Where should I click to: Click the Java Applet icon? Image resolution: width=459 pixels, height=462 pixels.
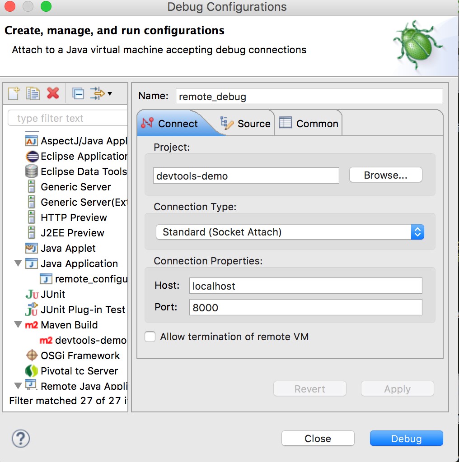(32, 248)
